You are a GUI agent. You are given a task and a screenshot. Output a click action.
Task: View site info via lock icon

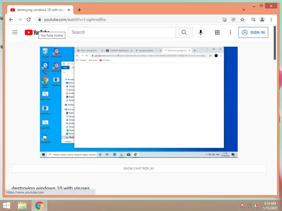[40, 20]
